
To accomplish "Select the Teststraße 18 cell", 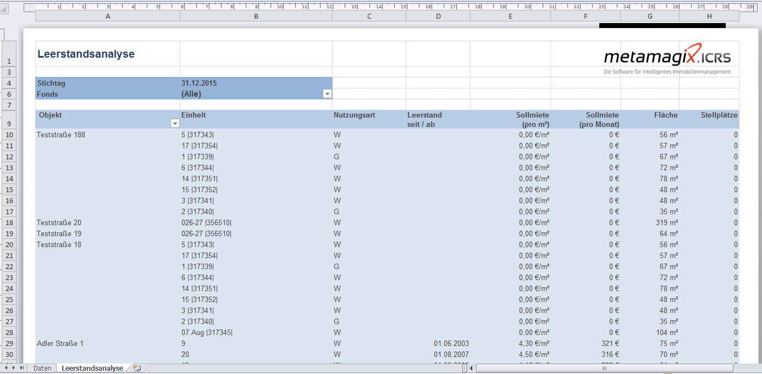I will click(108, 244).
